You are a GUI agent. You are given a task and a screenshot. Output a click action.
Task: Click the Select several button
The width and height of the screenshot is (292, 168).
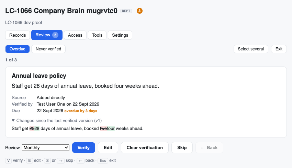[x=251, y=49]
